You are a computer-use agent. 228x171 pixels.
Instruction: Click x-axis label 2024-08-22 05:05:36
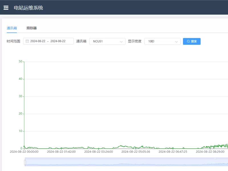(136, 152)
